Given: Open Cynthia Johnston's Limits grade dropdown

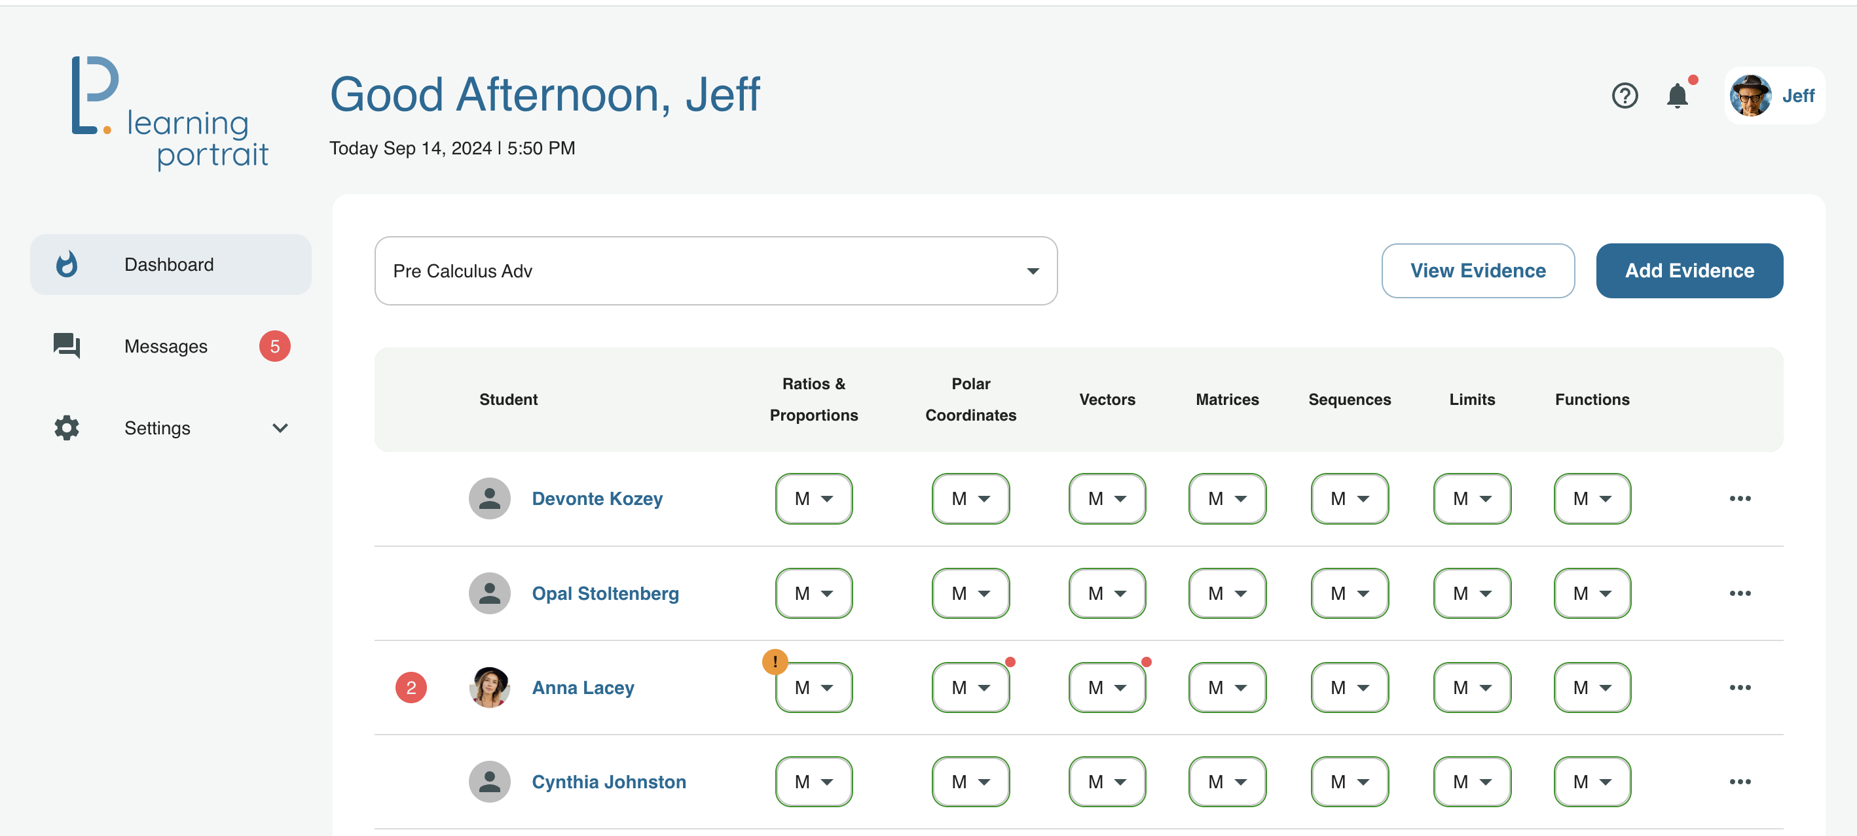Looking at the screenshot, I should click(1472, 782).
